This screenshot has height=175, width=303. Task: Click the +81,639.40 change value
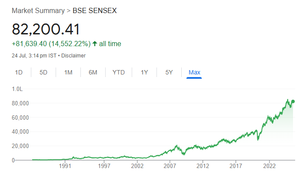click(x=29, y=44)
